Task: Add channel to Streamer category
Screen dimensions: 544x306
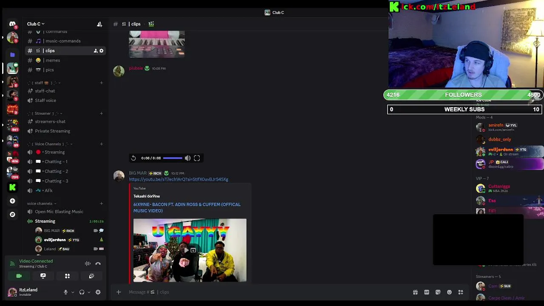Action: point(101,113)
